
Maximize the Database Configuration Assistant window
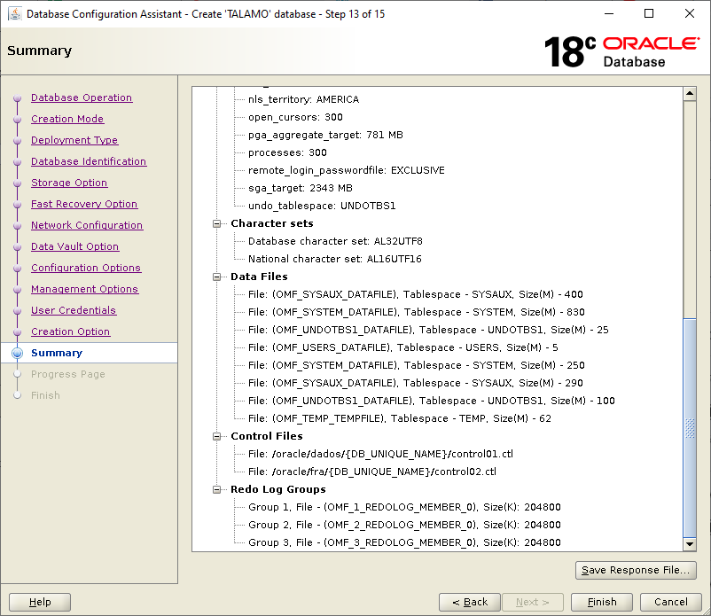pos(649,13)
